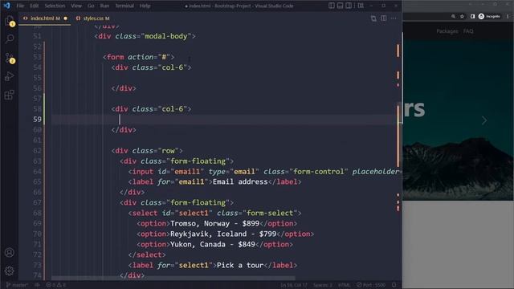Open the Search view in activity bar

point(10,39)
